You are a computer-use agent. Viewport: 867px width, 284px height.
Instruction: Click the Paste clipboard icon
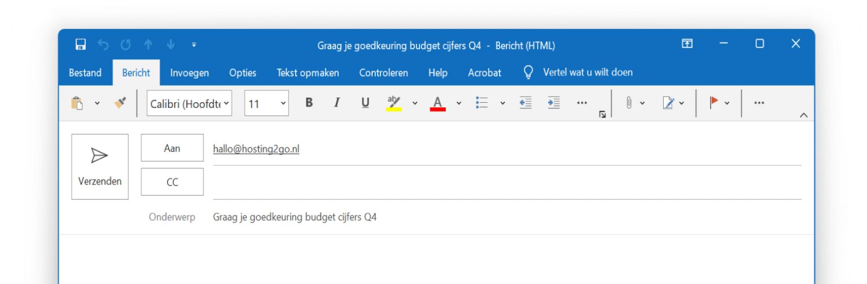pyautogui.click(x=77, y=103)
